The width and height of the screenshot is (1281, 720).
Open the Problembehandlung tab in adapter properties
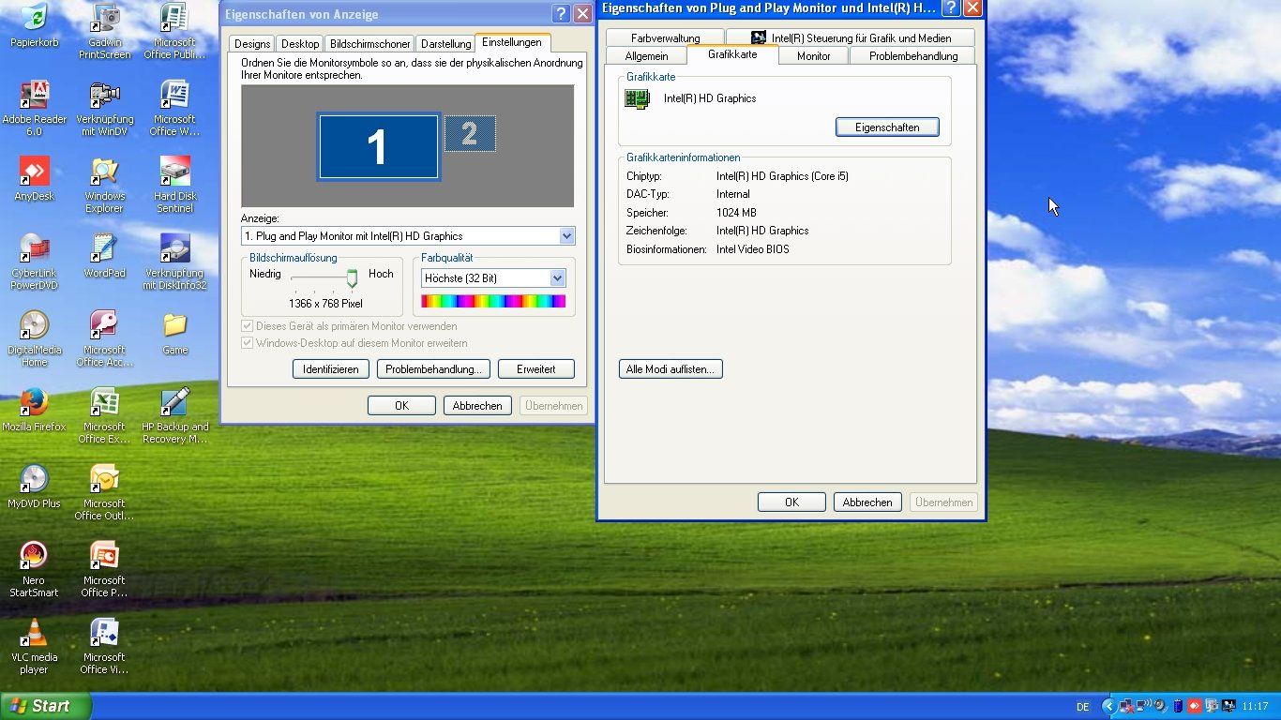pos(913,56)
